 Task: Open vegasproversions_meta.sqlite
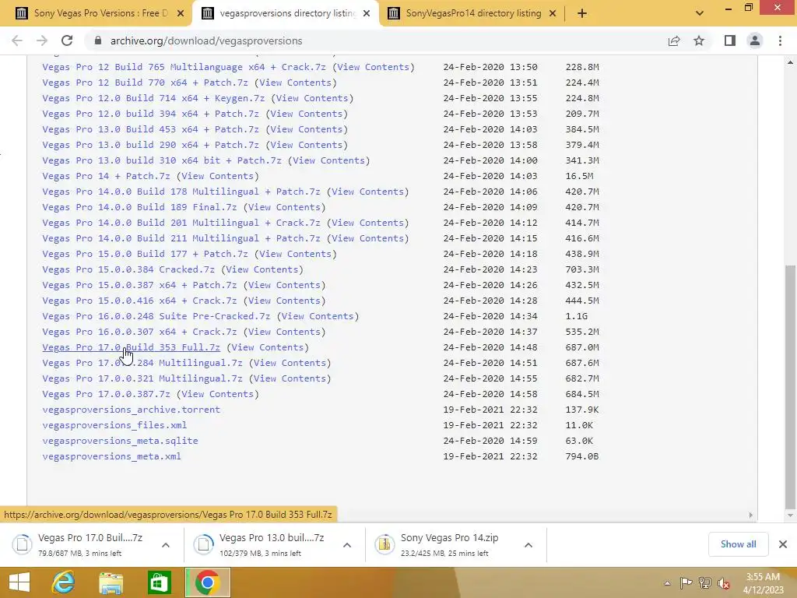pyautogui.click(x=120, y=441)
